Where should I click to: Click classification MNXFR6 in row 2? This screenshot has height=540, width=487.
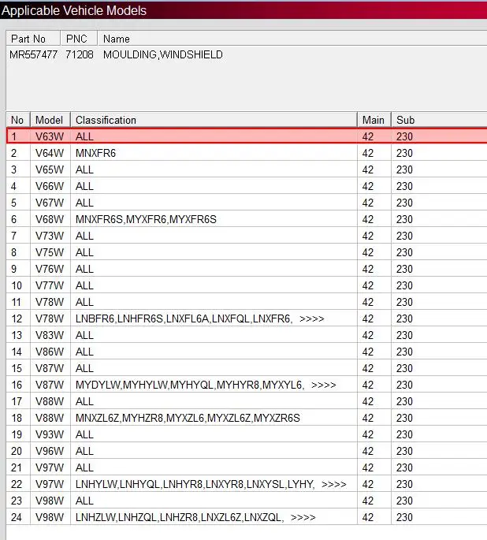click(x=95, y=153)
